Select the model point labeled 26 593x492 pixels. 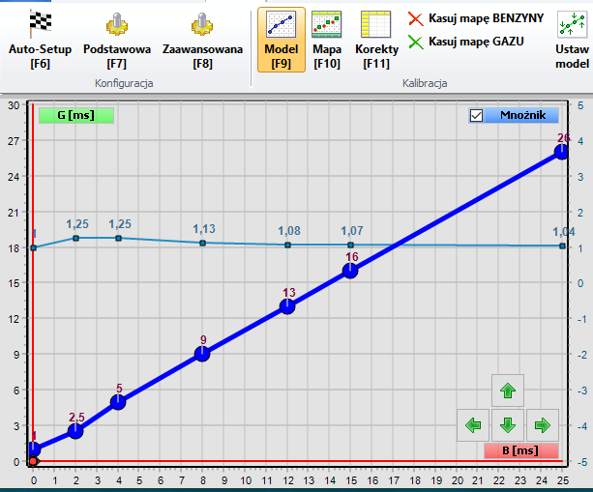click(x=562, y=152)
